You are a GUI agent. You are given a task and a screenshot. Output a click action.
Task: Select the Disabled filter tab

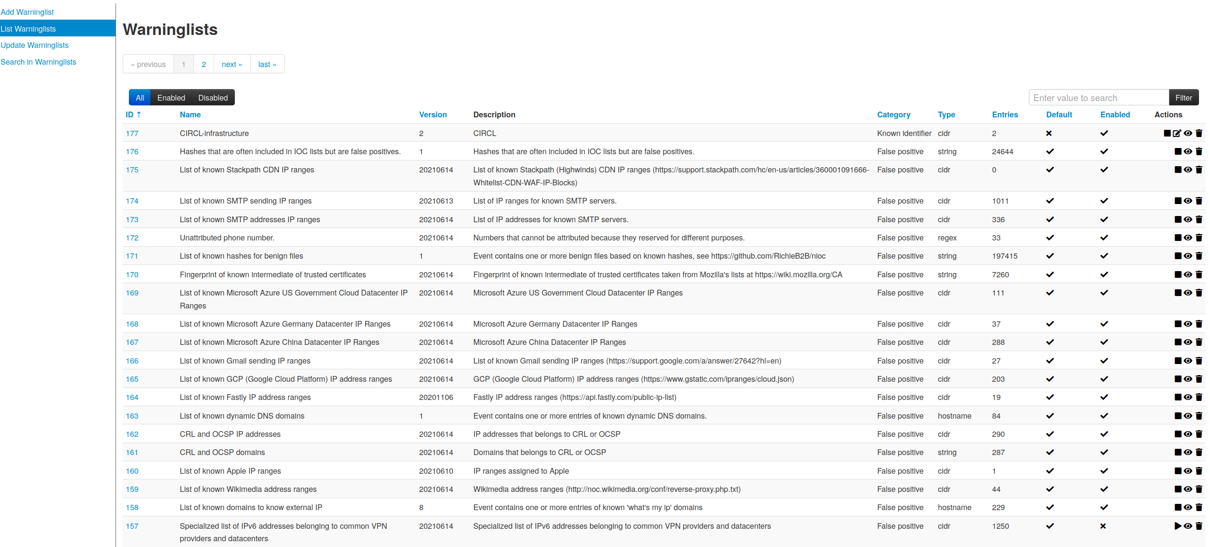213,98
